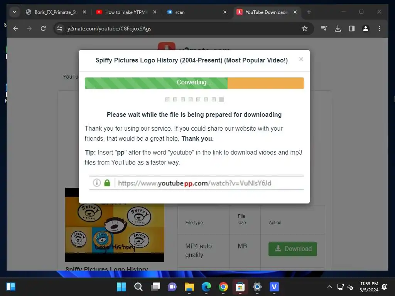View site information icon in address bar
Viewport: 395px width, 296px height.
pos(60,29)
